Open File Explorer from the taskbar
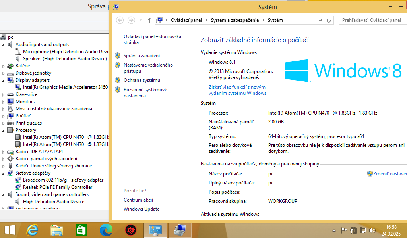Screen dimensions: 407x238 click(x=56, y=230)
